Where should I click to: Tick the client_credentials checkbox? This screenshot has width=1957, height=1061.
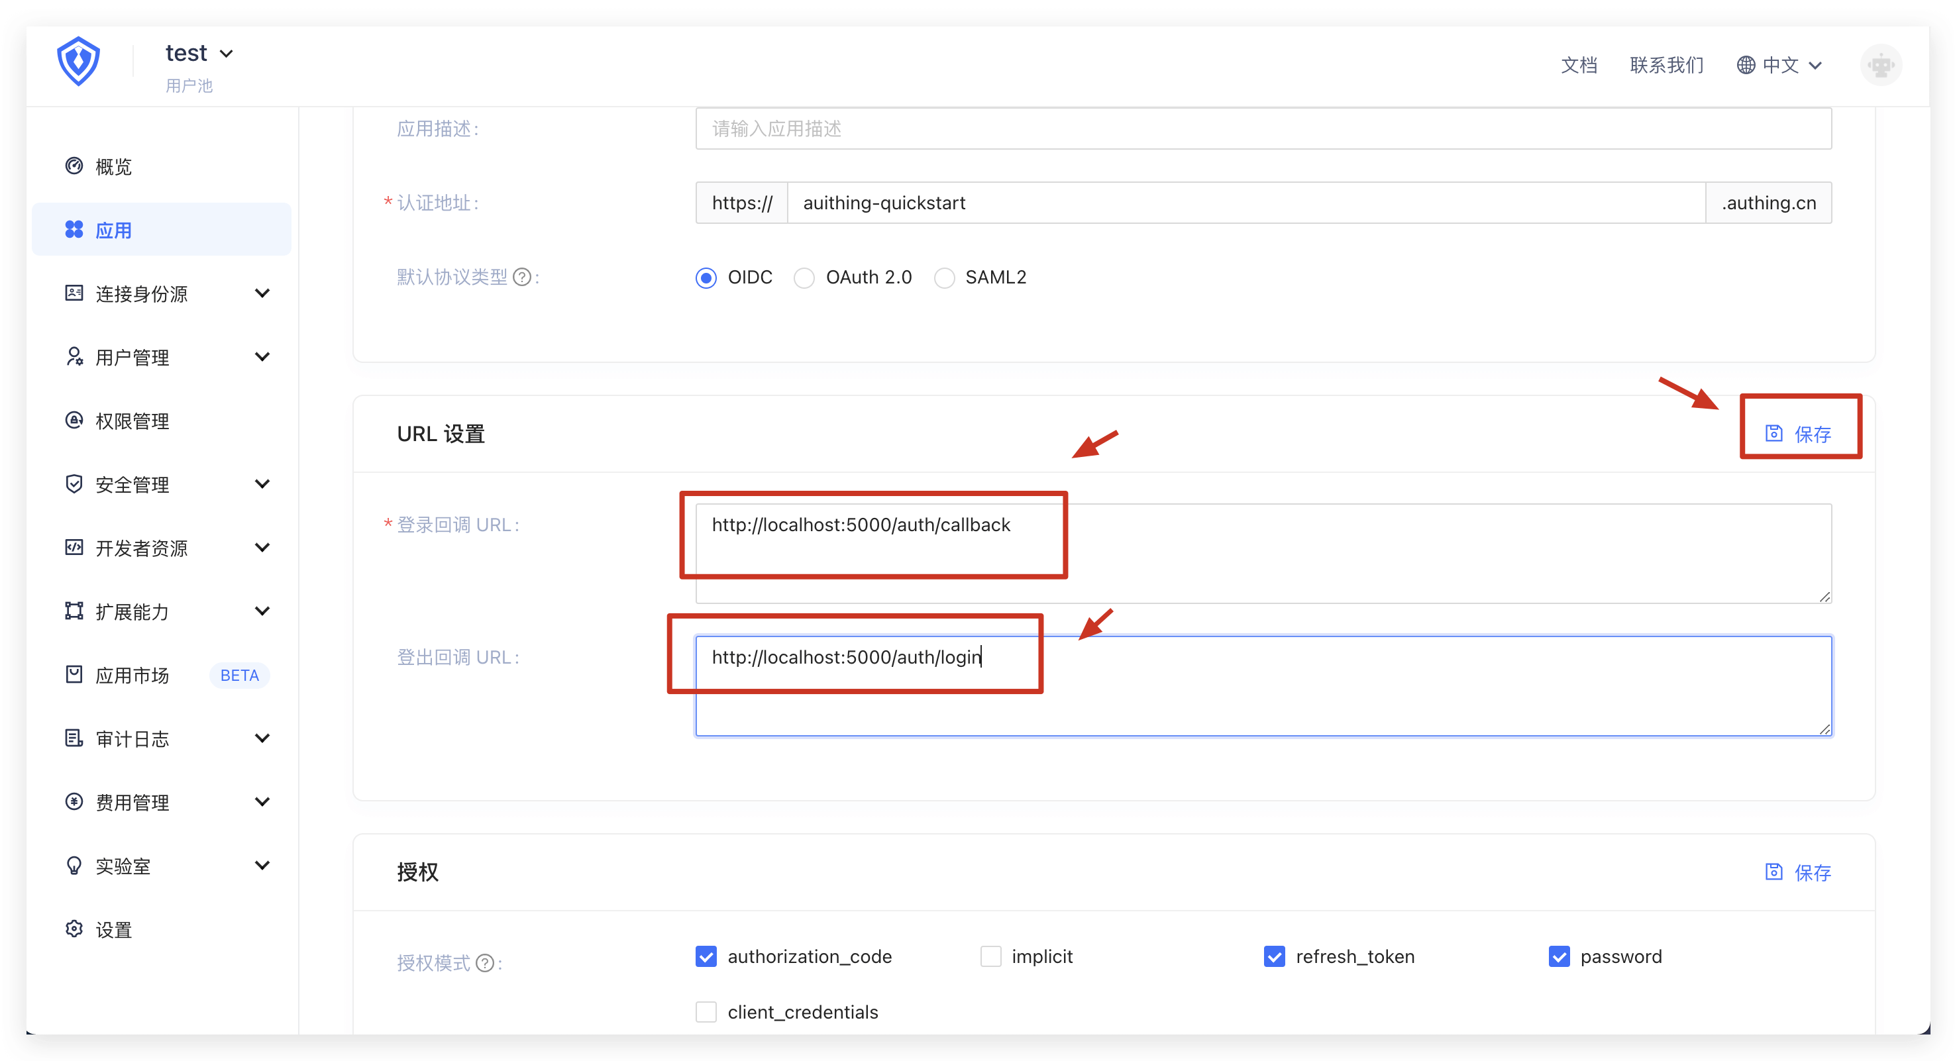[706, 1011]
